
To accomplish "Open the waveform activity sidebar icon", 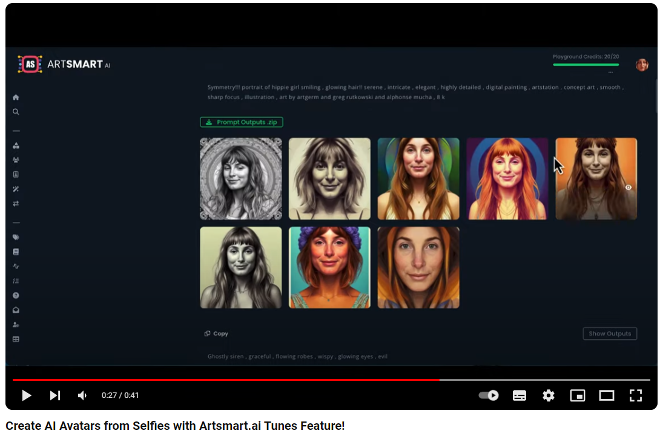I will 16,266.
